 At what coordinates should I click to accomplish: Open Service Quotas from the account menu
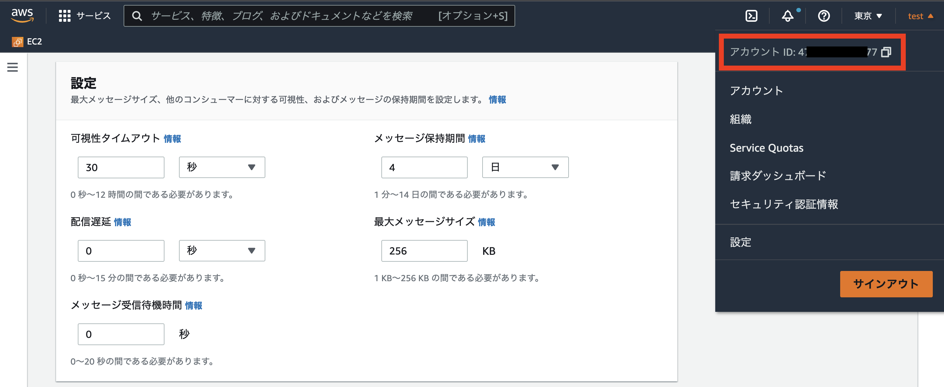pyautogui.click(x=767, y=148)
